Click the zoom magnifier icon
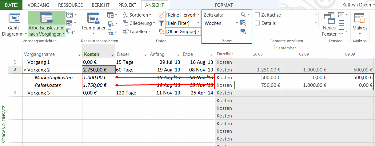The image size is (375, 146). point(243,15)
